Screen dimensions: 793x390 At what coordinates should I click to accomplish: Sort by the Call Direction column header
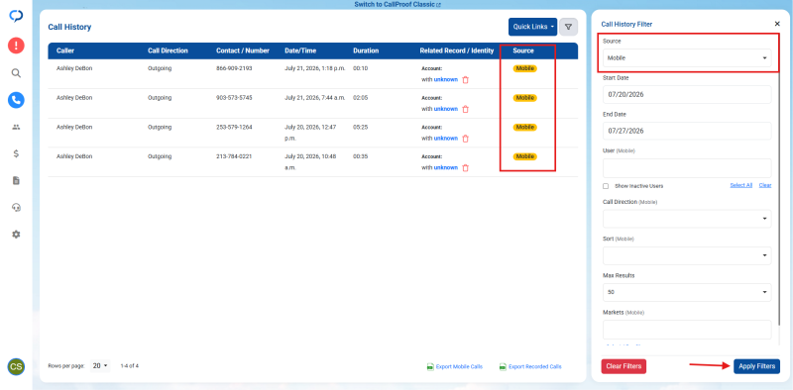pyautogui.click(x=168, y=51)
